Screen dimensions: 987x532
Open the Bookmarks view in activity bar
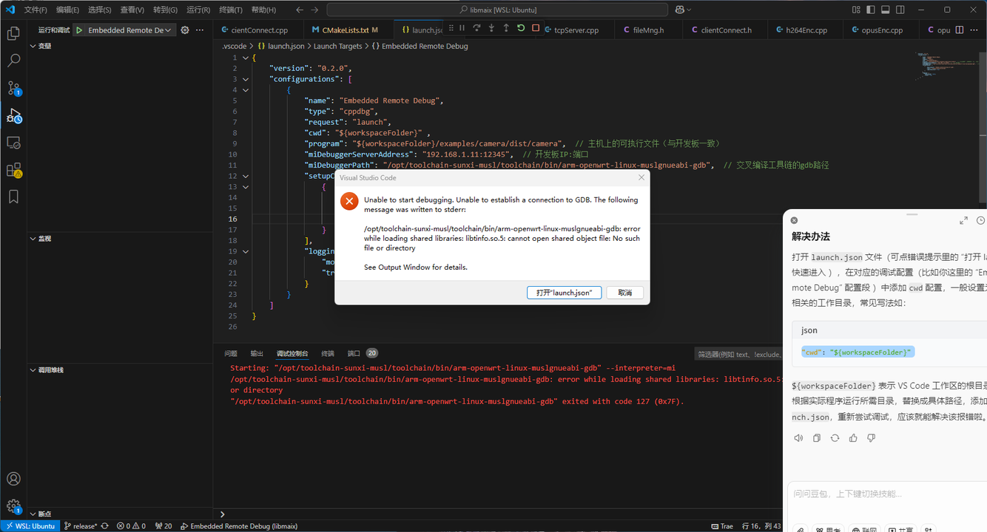(13, 197)
